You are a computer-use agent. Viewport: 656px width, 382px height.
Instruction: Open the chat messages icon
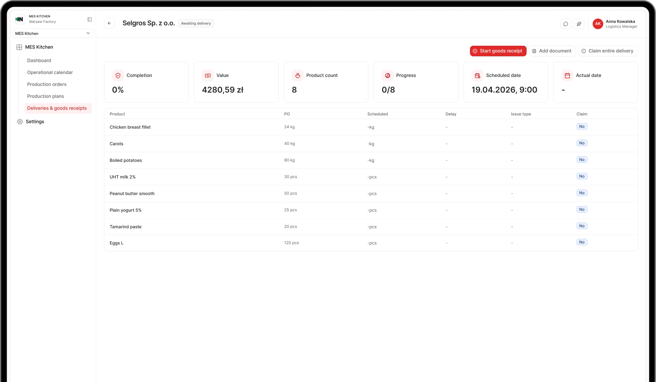tap(566, 24)
